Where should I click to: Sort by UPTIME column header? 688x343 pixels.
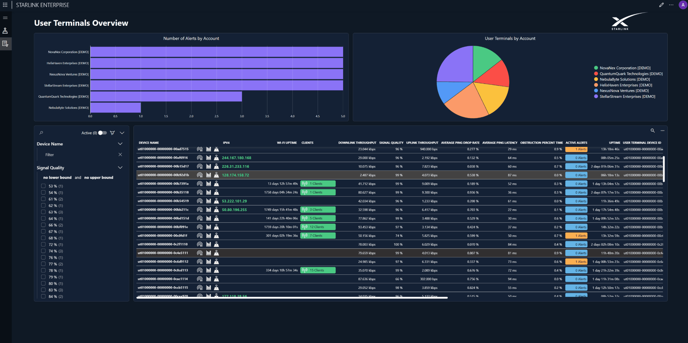(x=614, y=143)
